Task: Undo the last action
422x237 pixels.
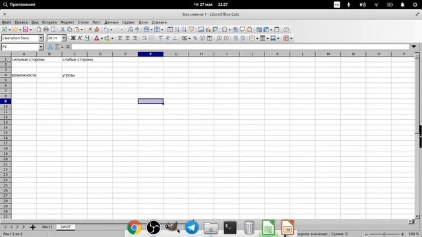Action: click(107, 29)
